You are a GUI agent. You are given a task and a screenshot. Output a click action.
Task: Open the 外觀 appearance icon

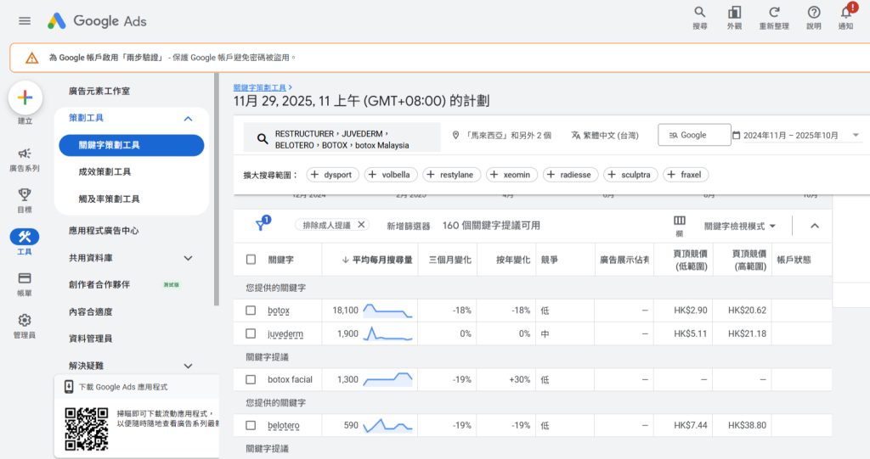[734, 12]
